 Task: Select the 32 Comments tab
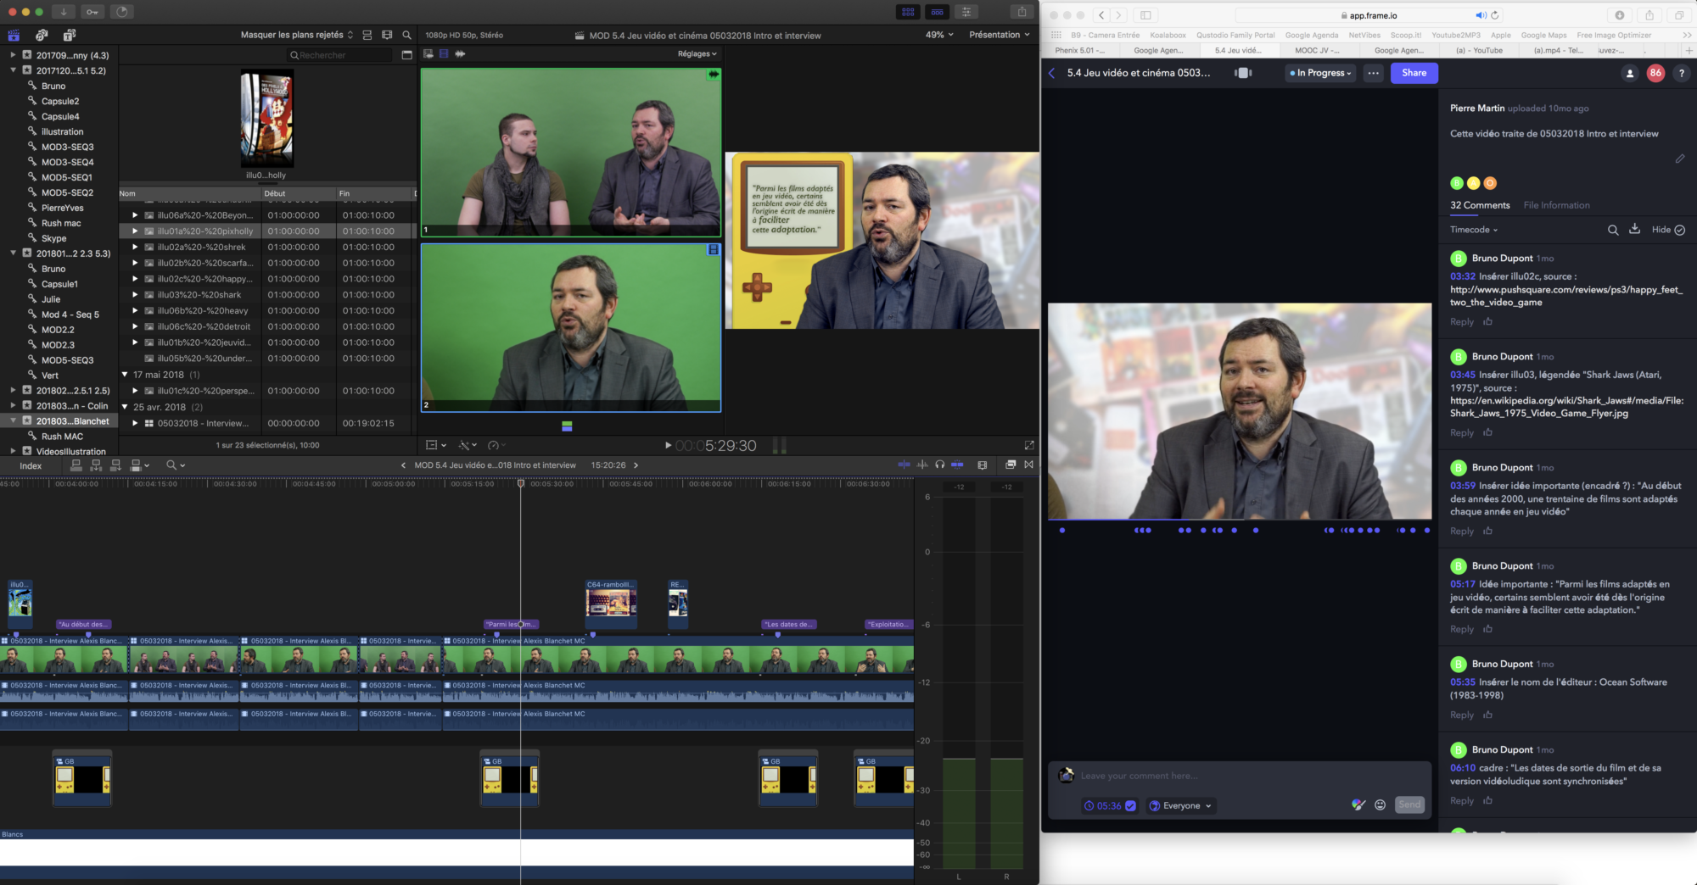tap(1480, 205)
